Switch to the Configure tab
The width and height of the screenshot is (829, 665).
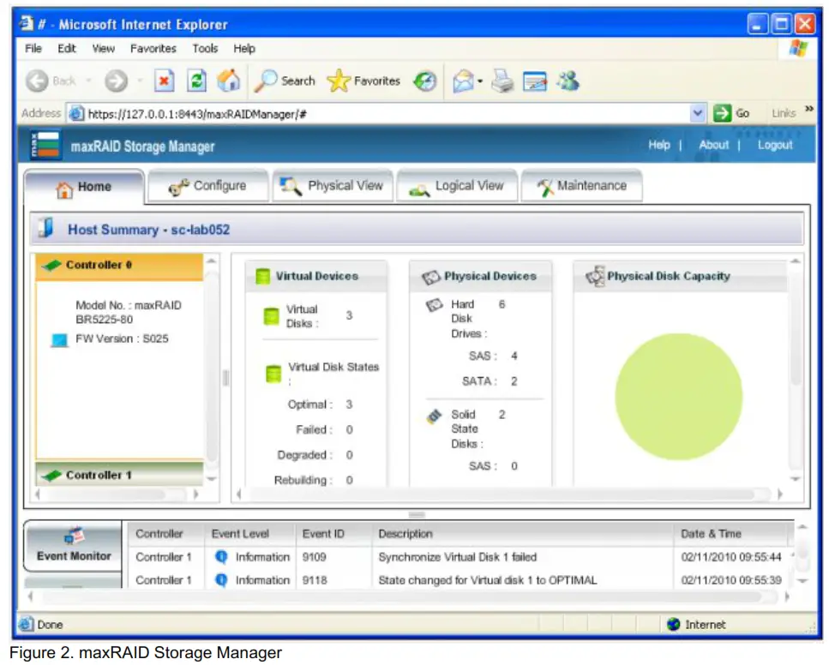[207, 186]
